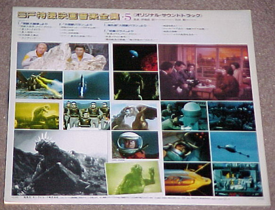Viewport: 275px width, 210px height.
Task: Open the large black-and-white spiked monster photo
Action: pos(60,162)
